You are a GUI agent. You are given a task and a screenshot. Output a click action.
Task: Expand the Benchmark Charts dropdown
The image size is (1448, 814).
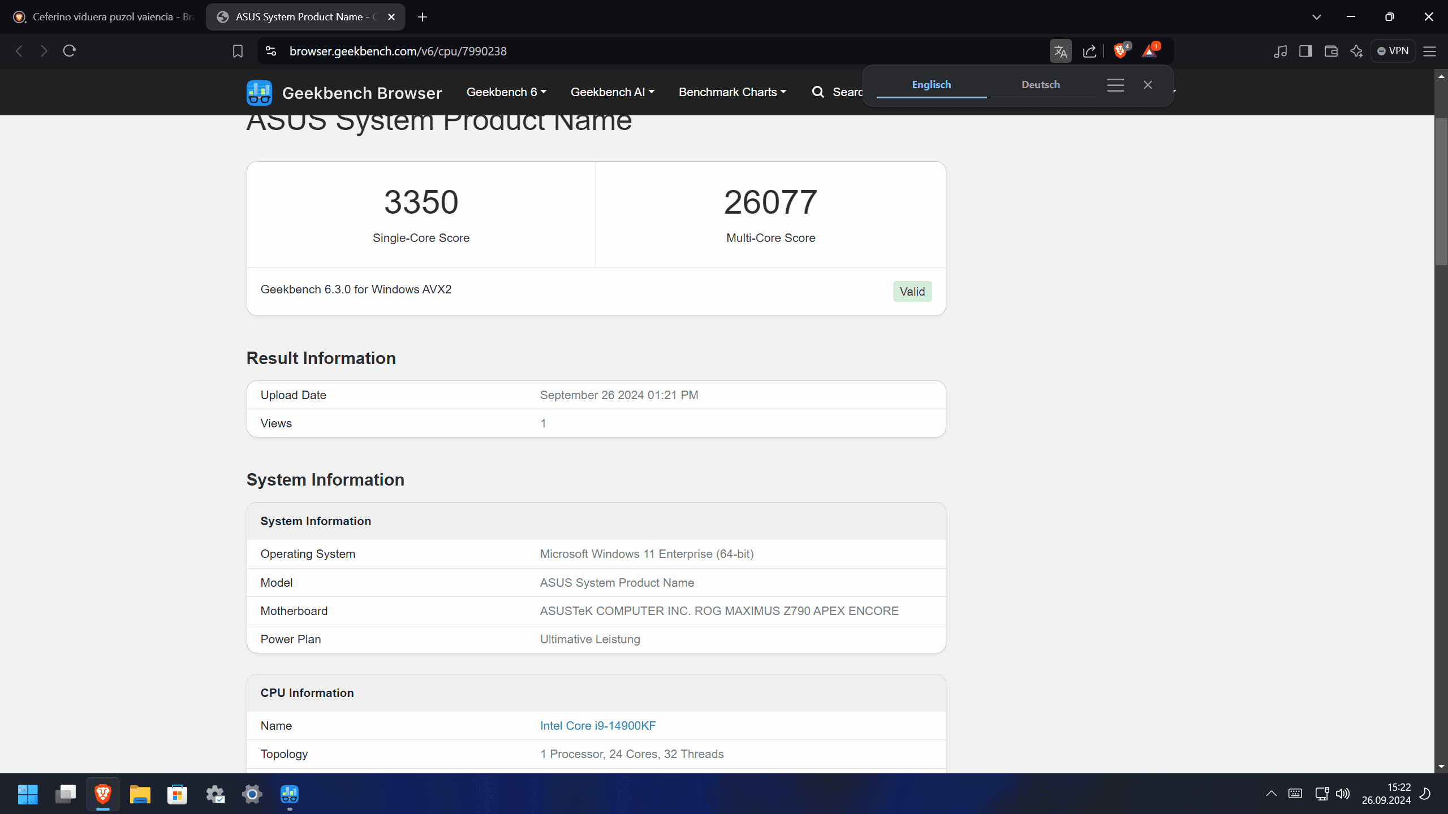[732, 92]
